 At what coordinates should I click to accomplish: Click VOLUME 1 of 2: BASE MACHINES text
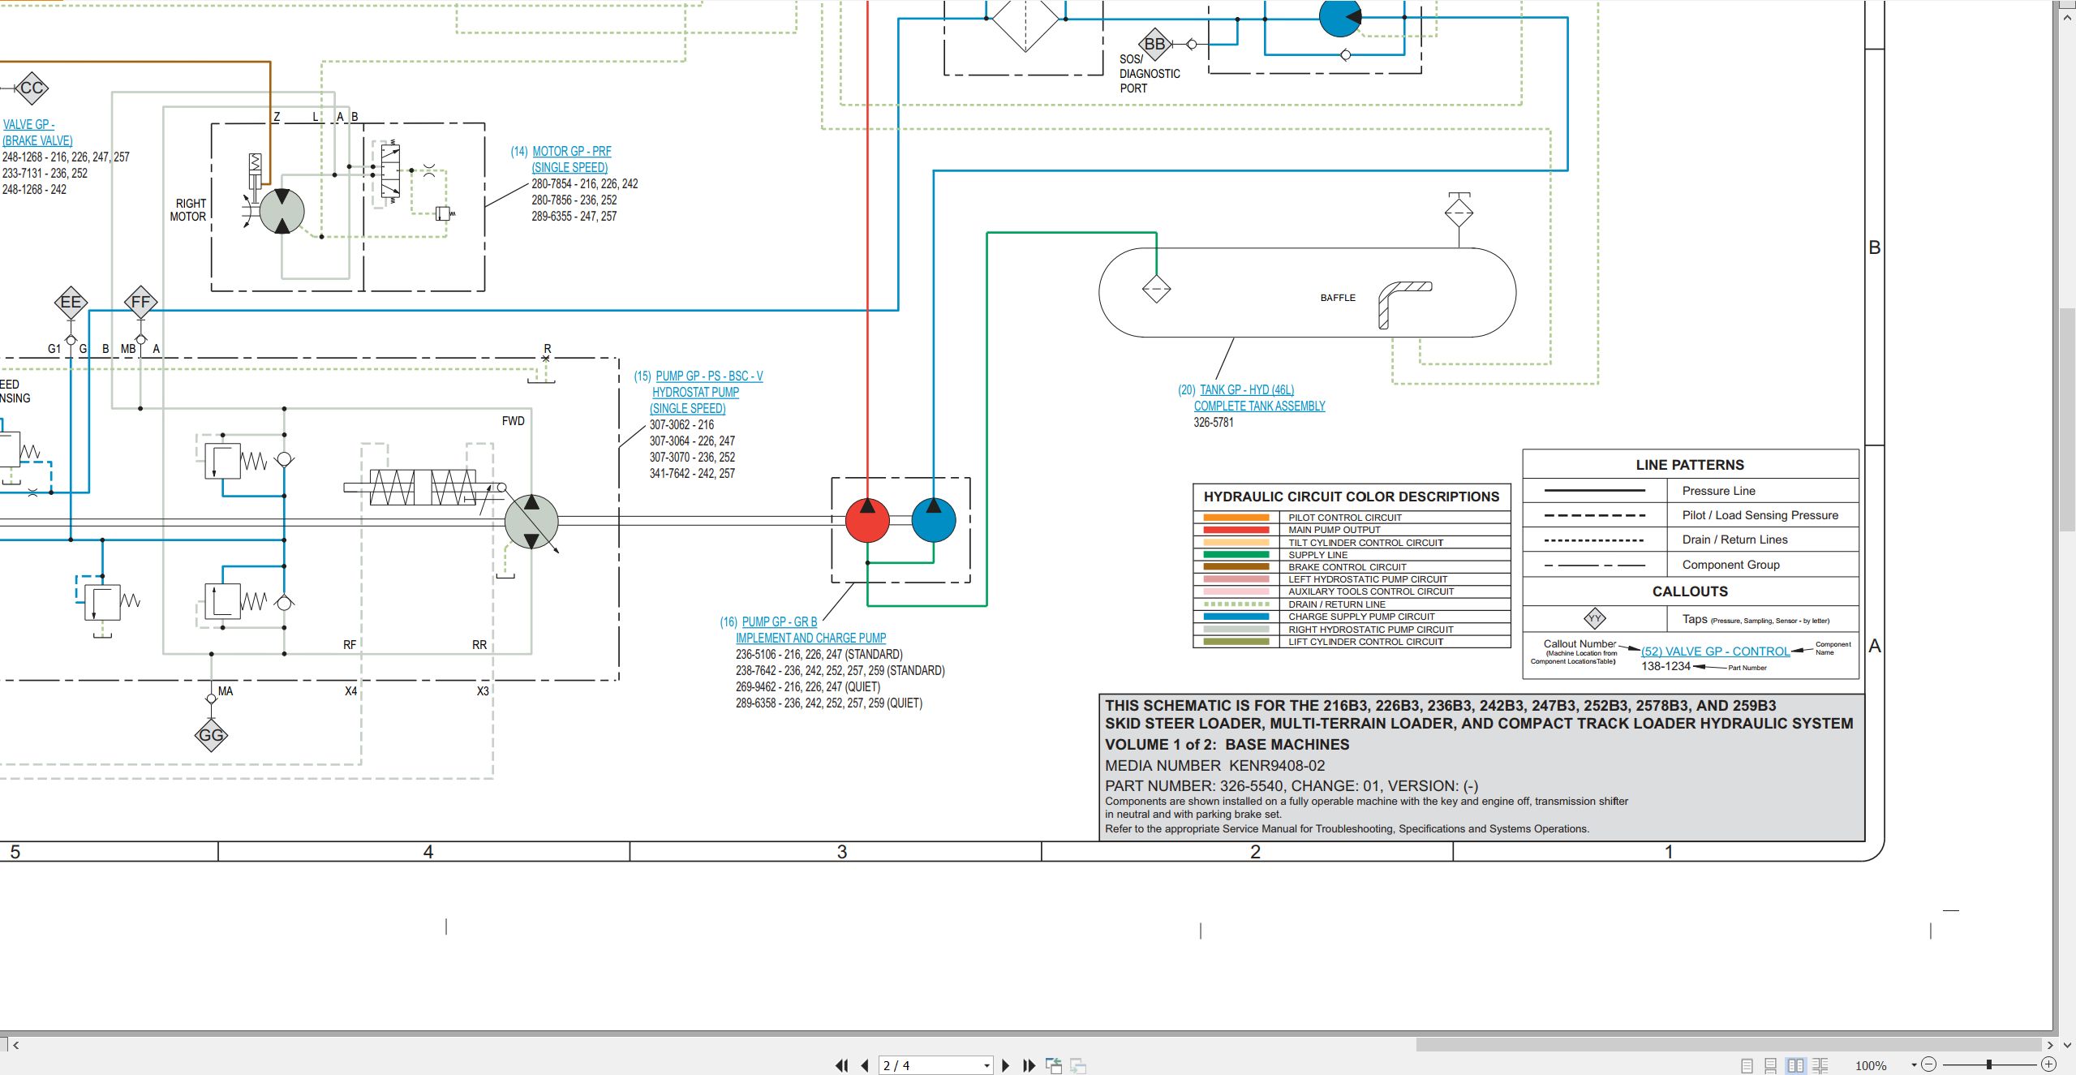(x=1227, y=745)
